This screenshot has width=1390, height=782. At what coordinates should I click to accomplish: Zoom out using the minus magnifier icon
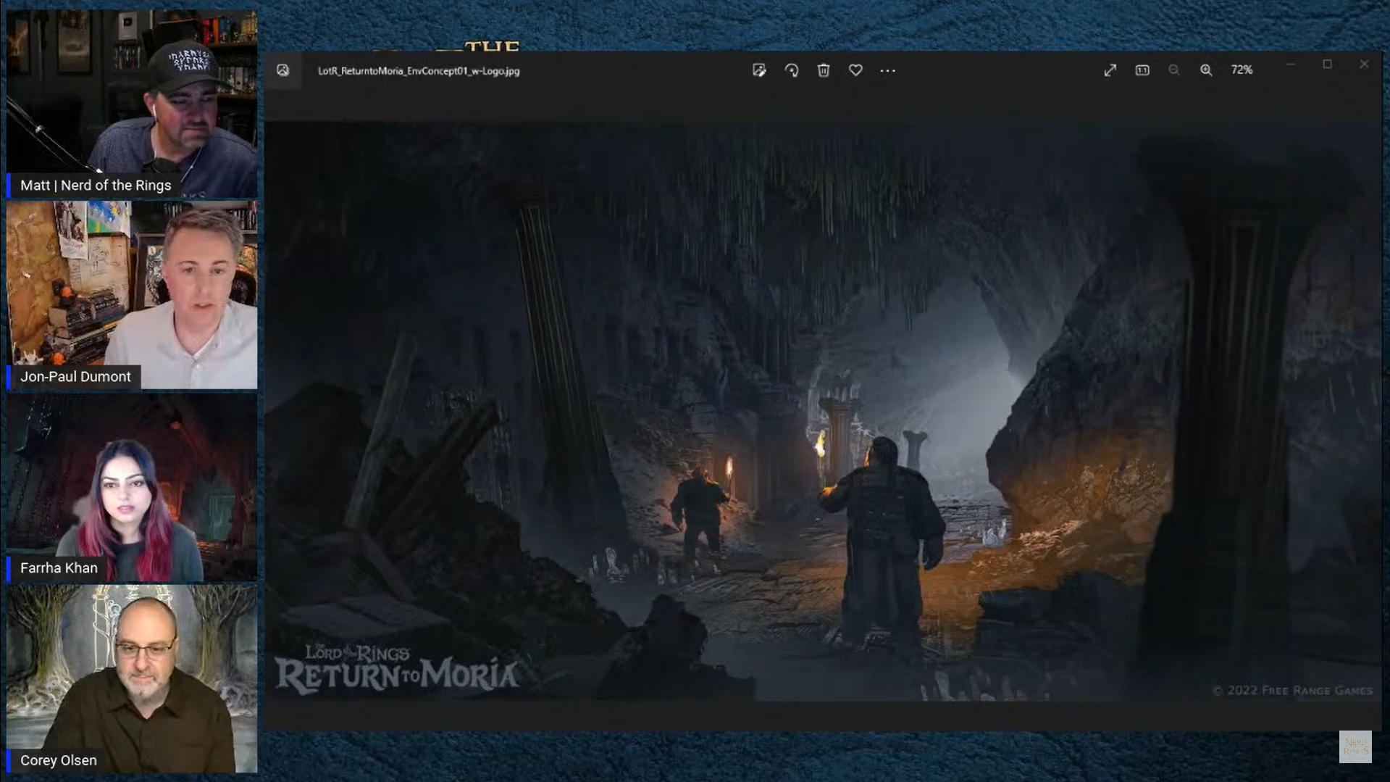(x=1174, y=70)
